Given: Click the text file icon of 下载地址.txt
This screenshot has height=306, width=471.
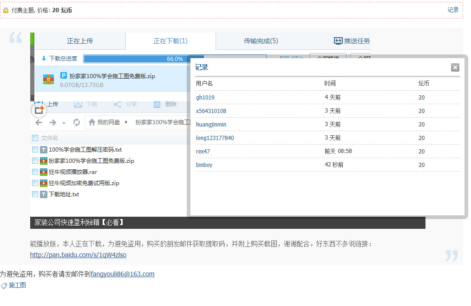Looking at the screenshot, I should 44,194.
